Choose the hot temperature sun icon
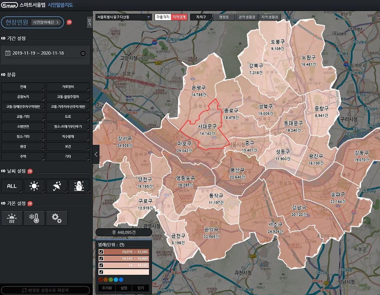This screenshot has width=380, height=295. point(12,218)
